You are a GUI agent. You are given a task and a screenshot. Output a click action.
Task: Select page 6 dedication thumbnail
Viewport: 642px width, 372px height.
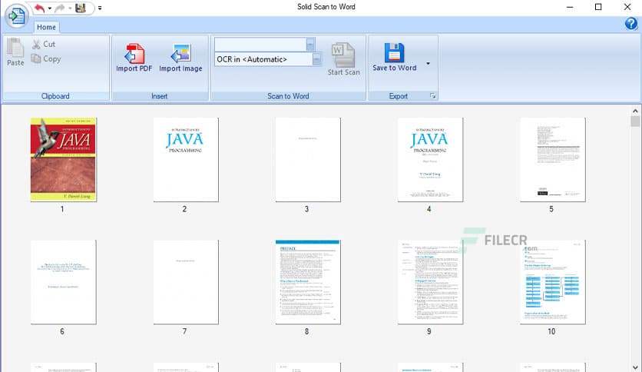point(64,282)
